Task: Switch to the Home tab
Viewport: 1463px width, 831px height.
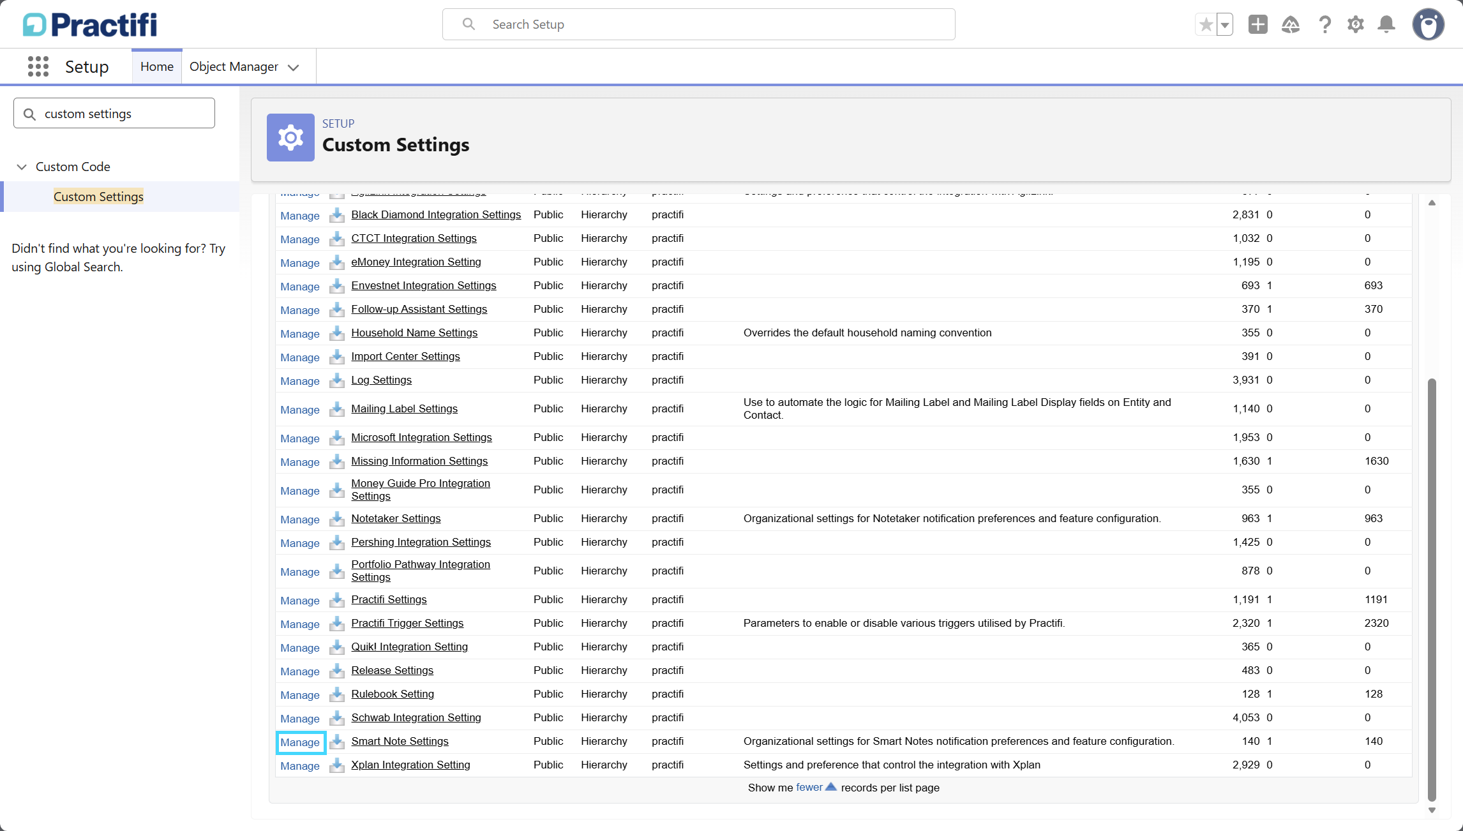Action: coord(157,66)
